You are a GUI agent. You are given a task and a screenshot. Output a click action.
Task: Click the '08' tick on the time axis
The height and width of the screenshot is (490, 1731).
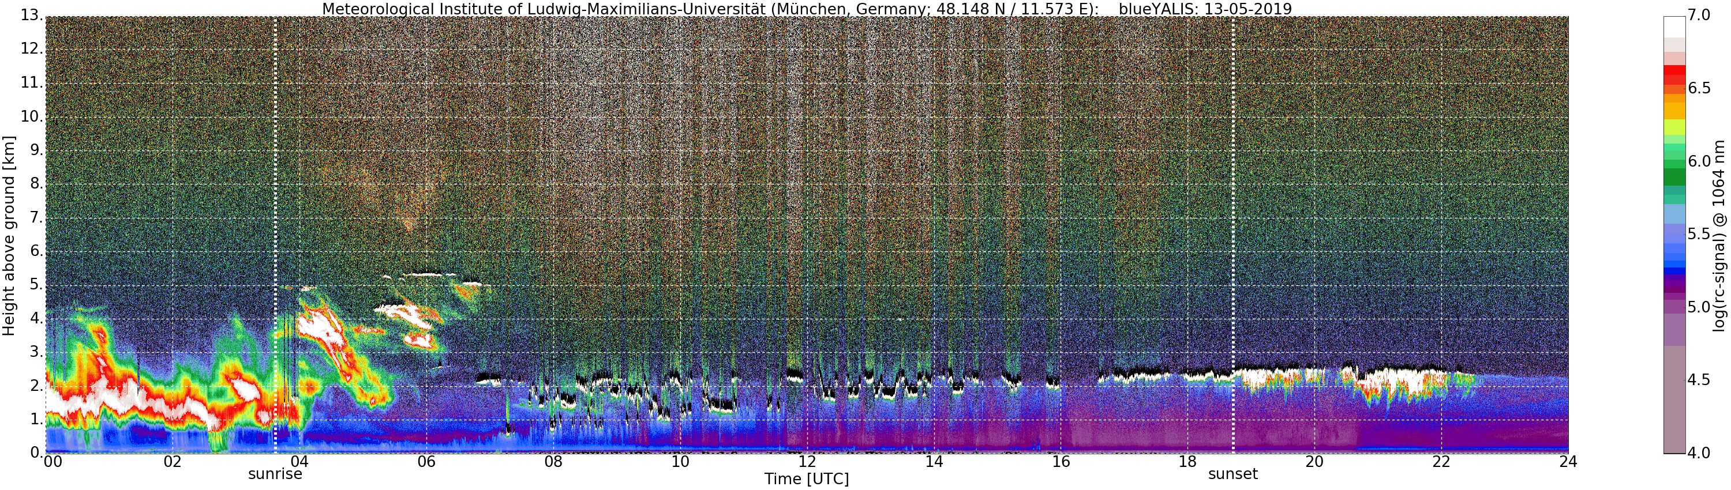coord(554,462)
